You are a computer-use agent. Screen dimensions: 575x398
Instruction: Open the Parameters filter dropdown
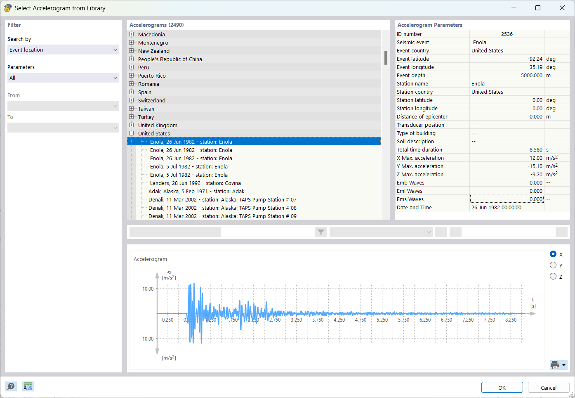pyautogui.click(x=63, y=78)
